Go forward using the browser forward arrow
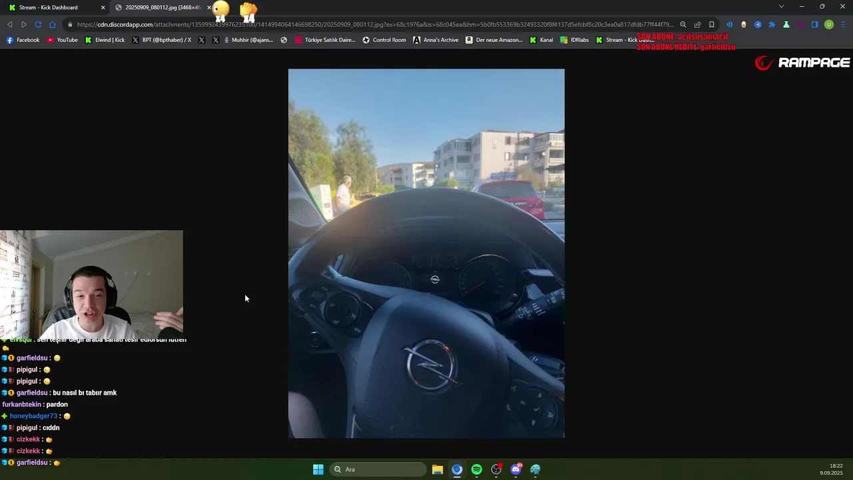This screenshot has width=853, height=480. (24, 25)
